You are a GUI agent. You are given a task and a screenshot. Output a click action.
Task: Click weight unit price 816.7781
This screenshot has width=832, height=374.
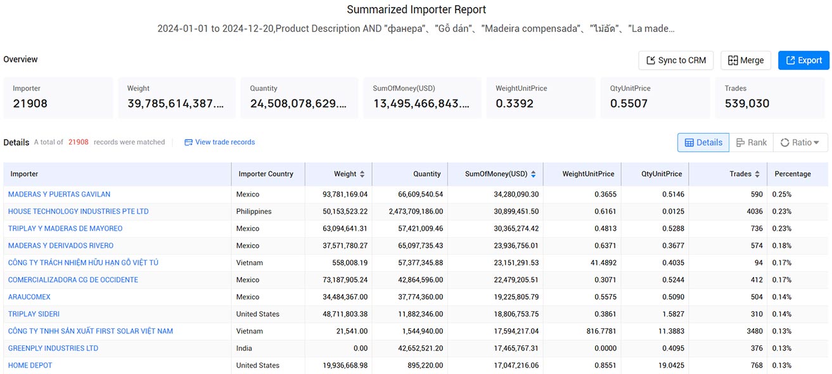(x=600, y=331)
